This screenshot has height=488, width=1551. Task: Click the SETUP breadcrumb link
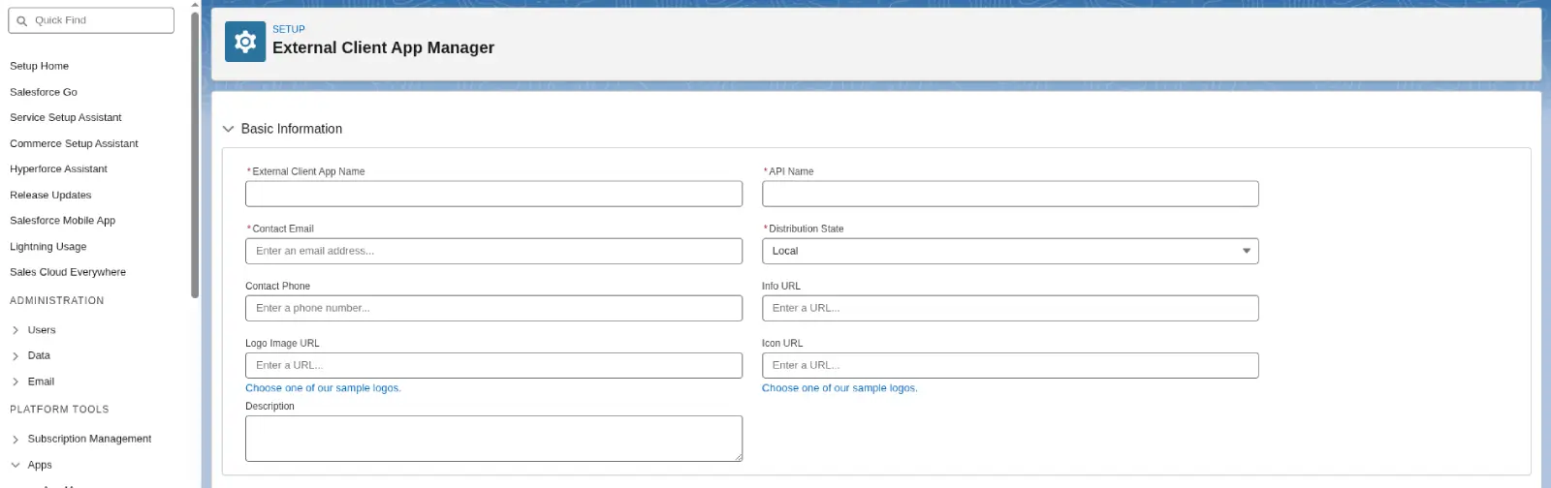289,29
